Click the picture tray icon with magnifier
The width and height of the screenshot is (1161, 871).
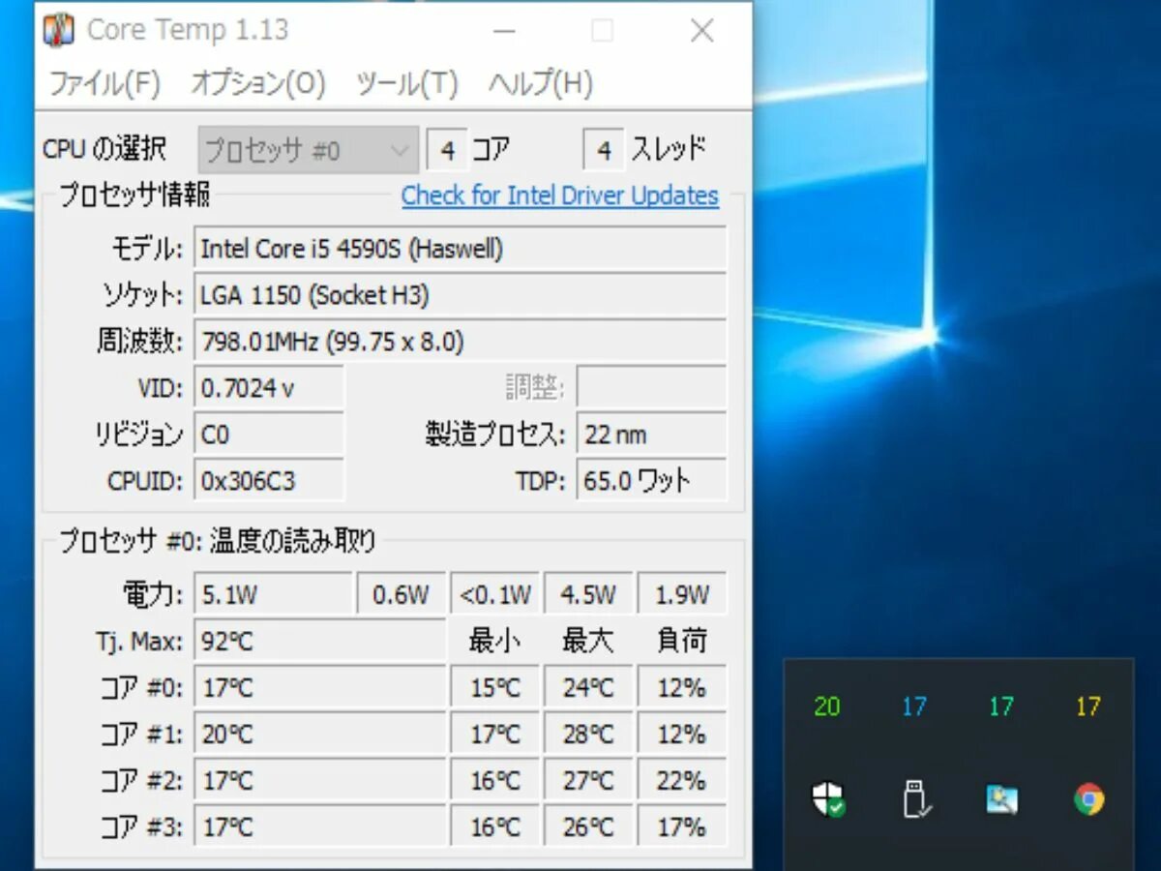[x=1001, y=799]
